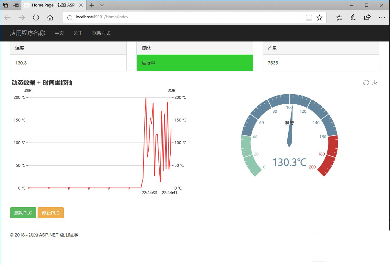This screenshot has width=390, height=265.
Task: Click the set-tabs-aside icon
Action: click(16, 5)
